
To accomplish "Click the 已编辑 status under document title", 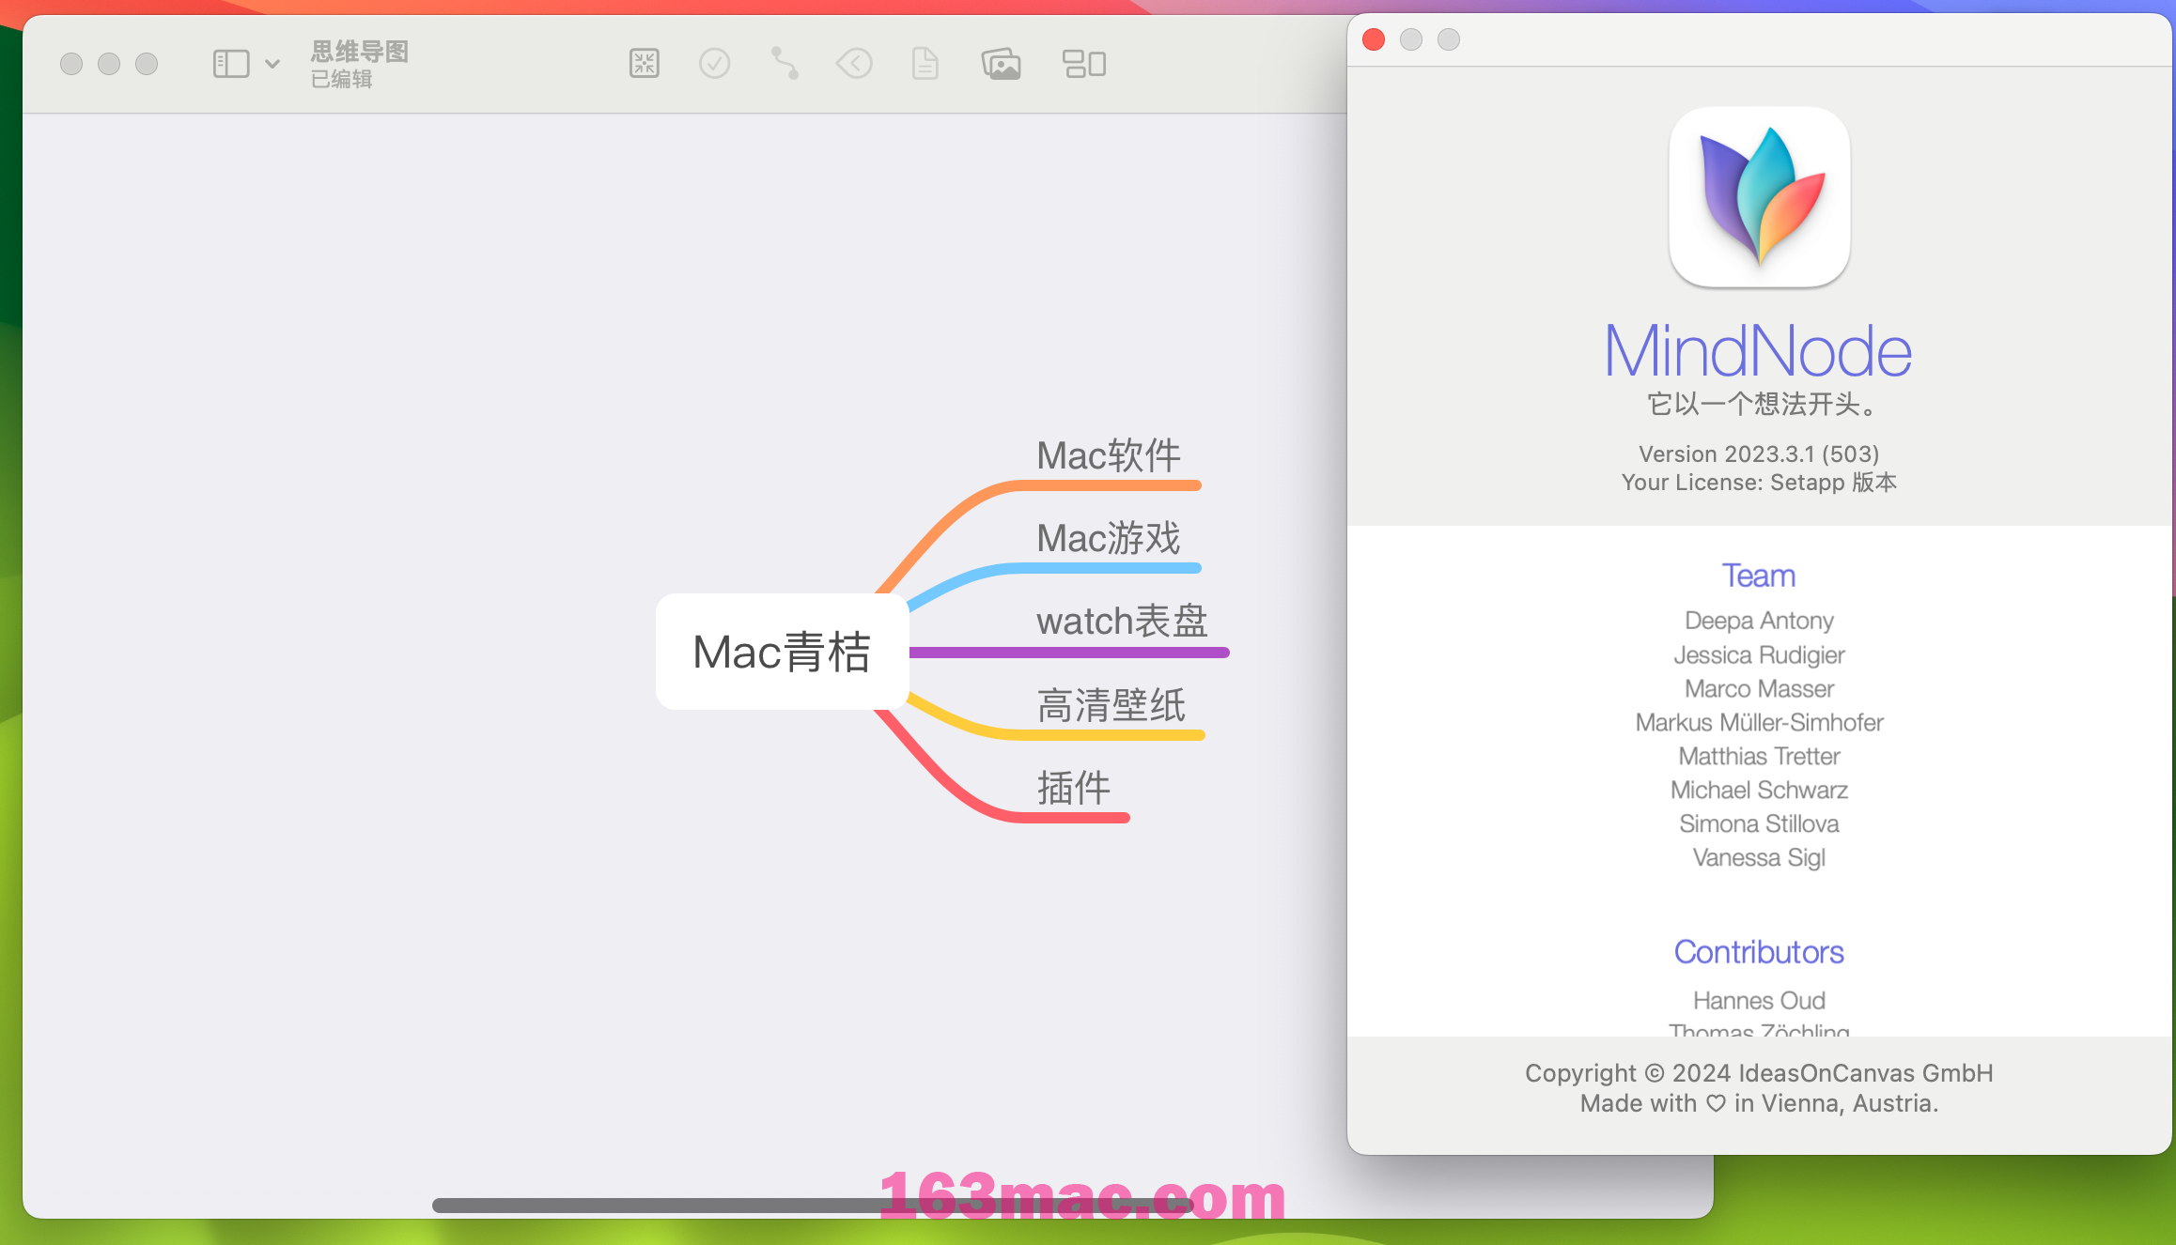I will [x=342, y=79].
